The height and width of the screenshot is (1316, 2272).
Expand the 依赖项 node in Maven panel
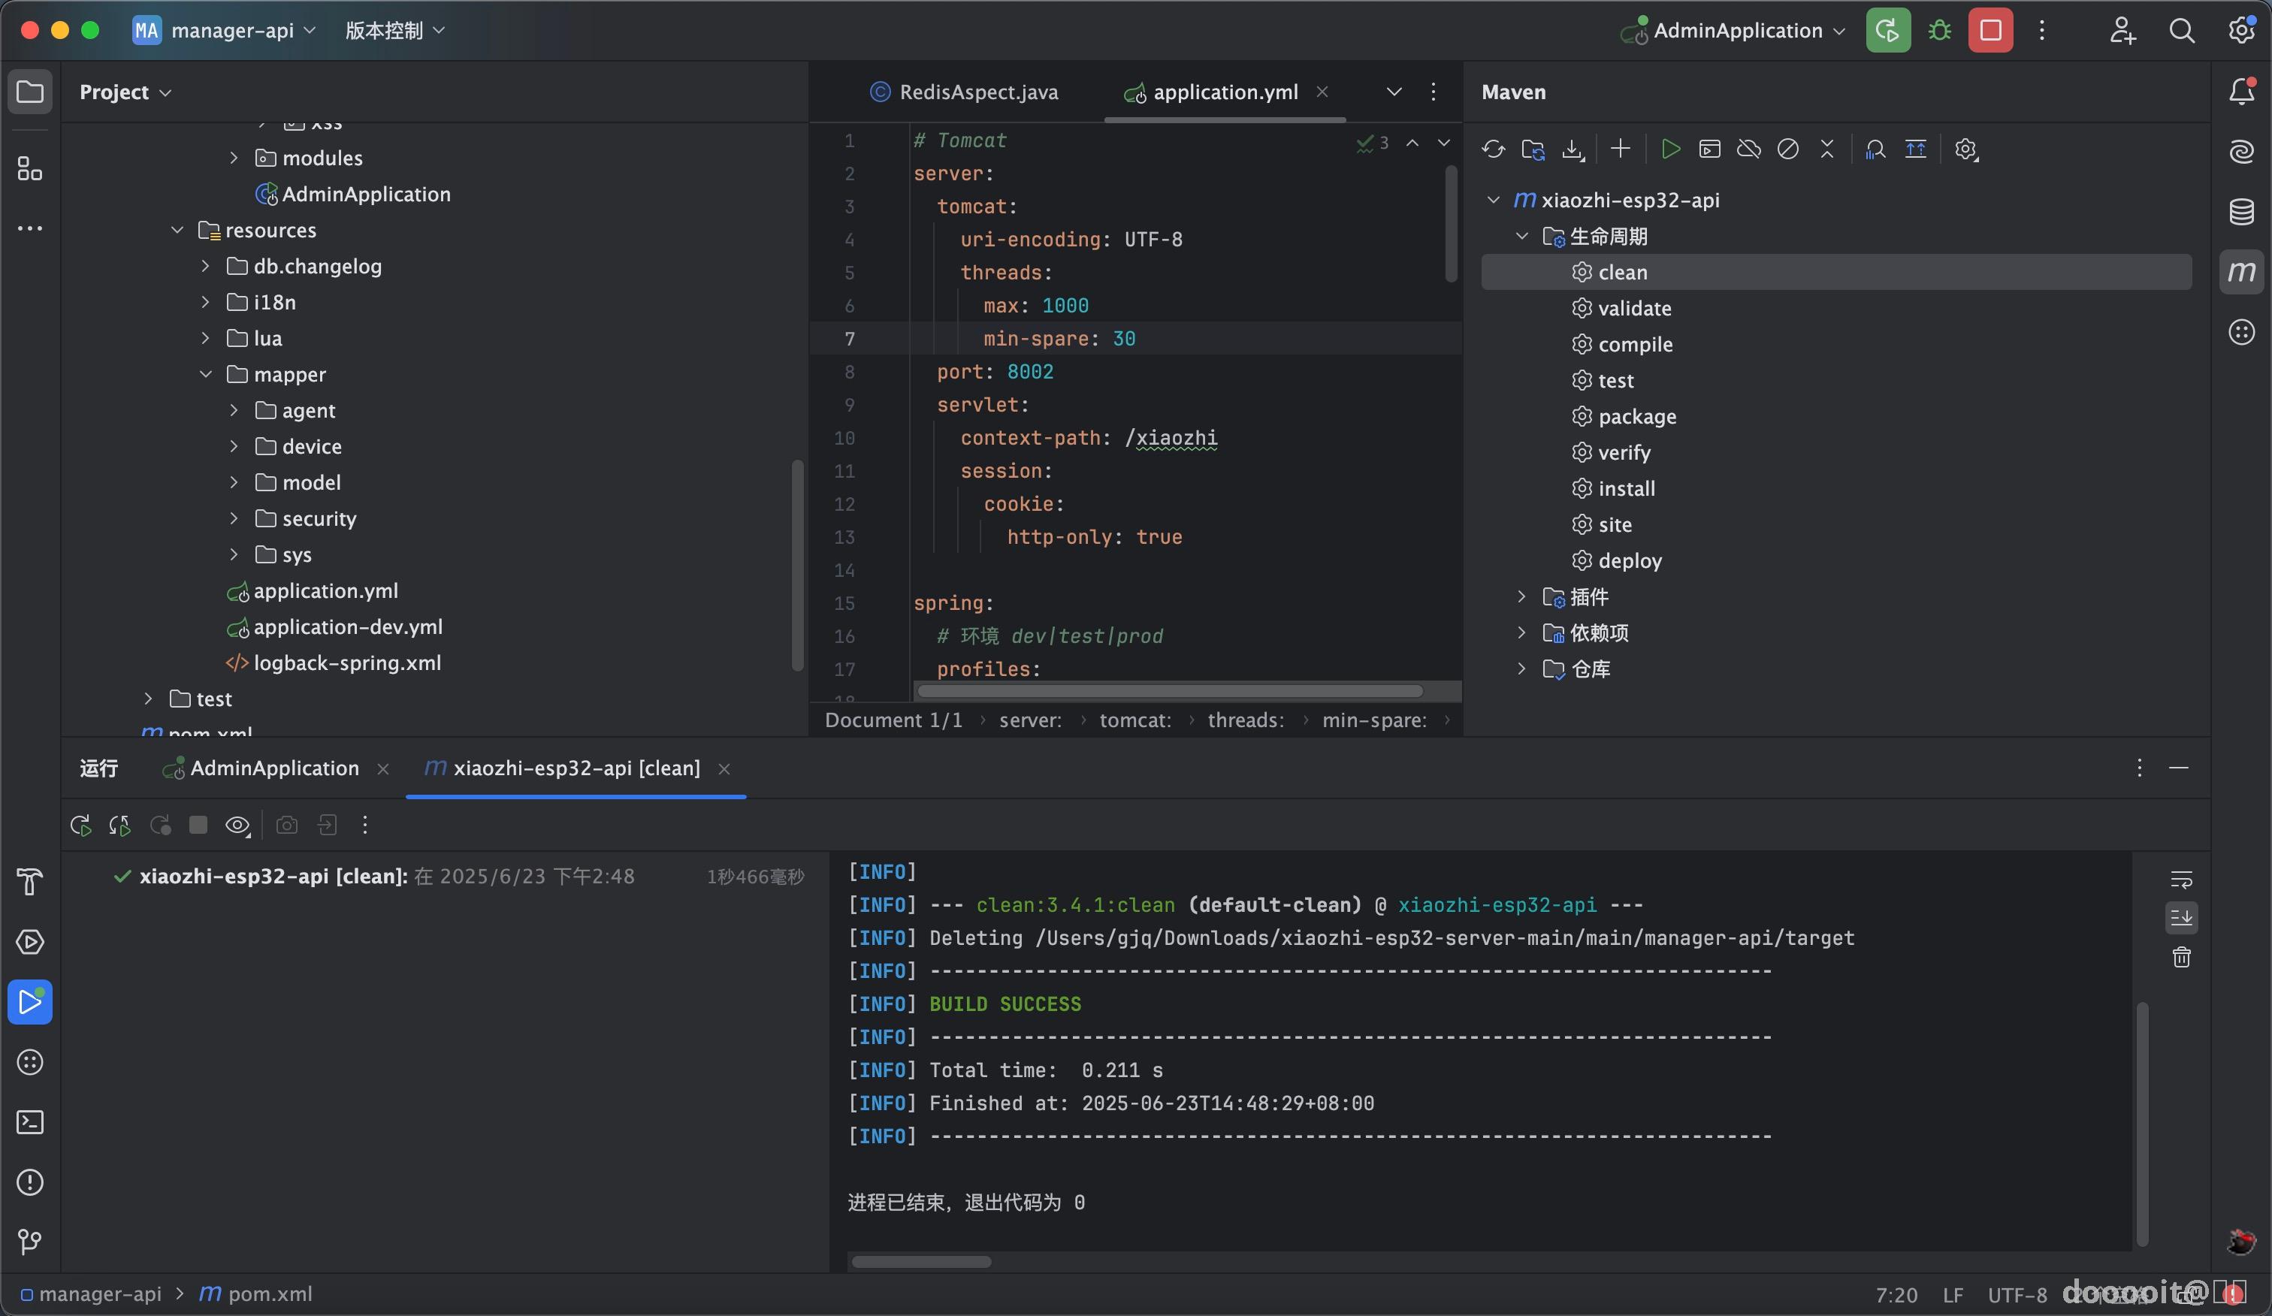[x=1522, y=632]
